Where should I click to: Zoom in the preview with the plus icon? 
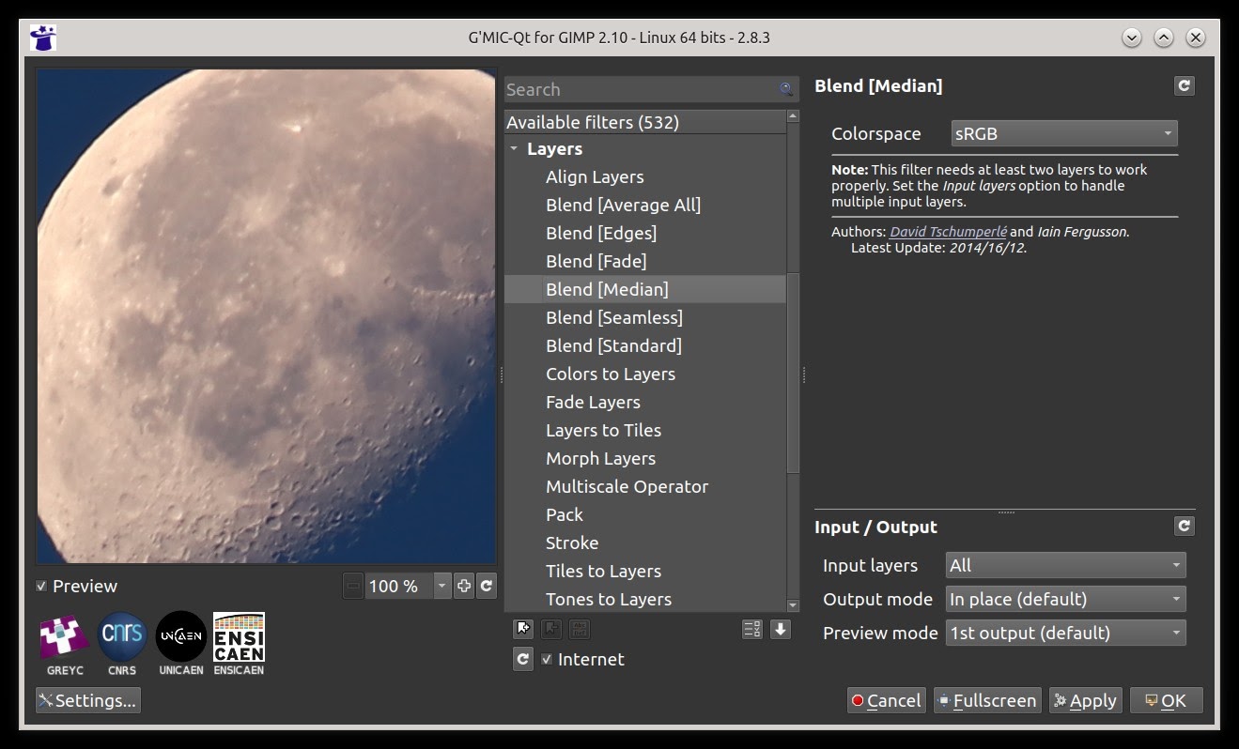[x=464, y=587]
